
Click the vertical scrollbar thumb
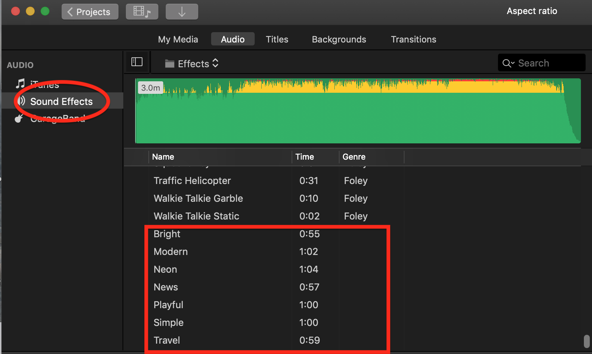587,341
